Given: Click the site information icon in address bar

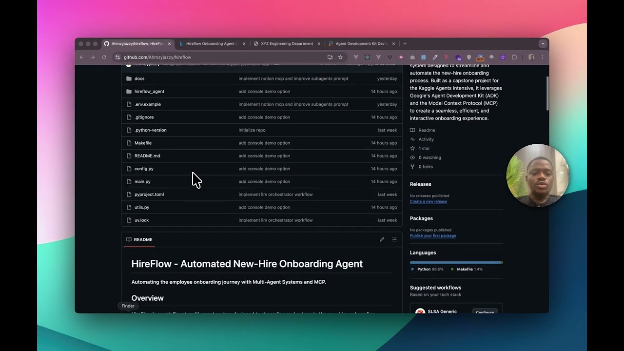Looking at the screenshot, I should point(117,57).
